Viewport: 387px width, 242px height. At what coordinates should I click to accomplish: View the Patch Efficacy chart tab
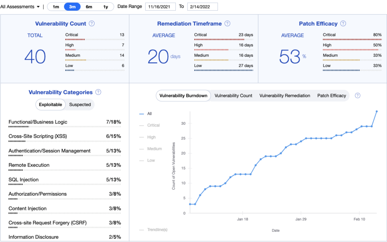click(x=331, y=96)
